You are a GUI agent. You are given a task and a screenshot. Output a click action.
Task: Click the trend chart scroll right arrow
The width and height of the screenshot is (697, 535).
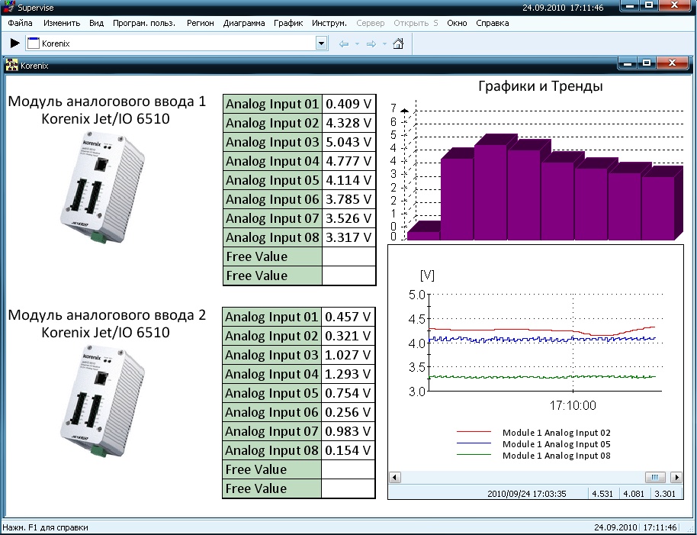point(676,478)
